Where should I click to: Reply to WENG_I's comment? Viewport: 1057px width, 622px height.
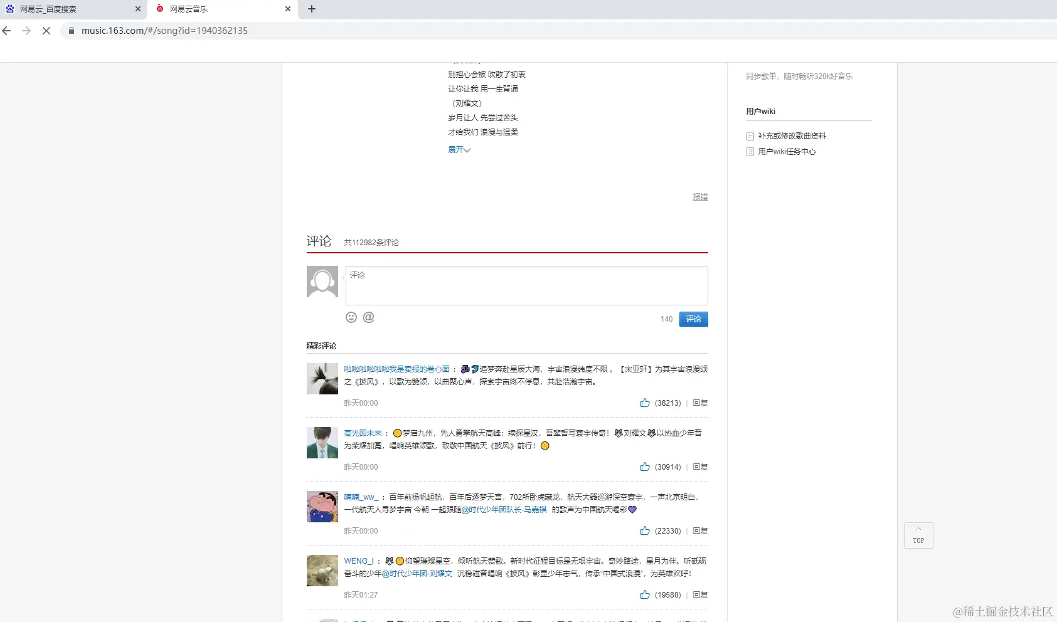pyautogui.click(x=700, y=595)
